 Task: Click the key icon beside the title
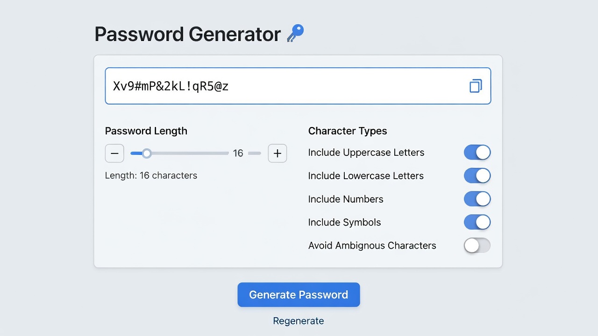(295, 34)
